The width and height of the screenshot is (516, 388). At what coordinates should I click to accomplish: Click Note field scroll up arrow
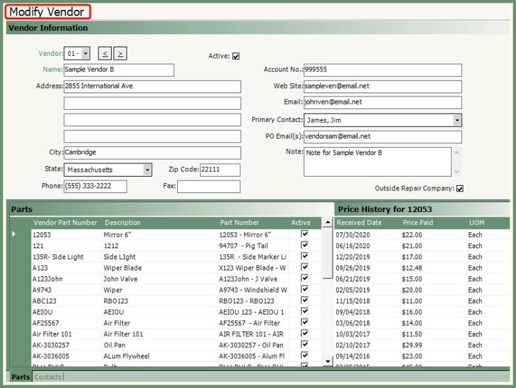click(x=458, y=153)
